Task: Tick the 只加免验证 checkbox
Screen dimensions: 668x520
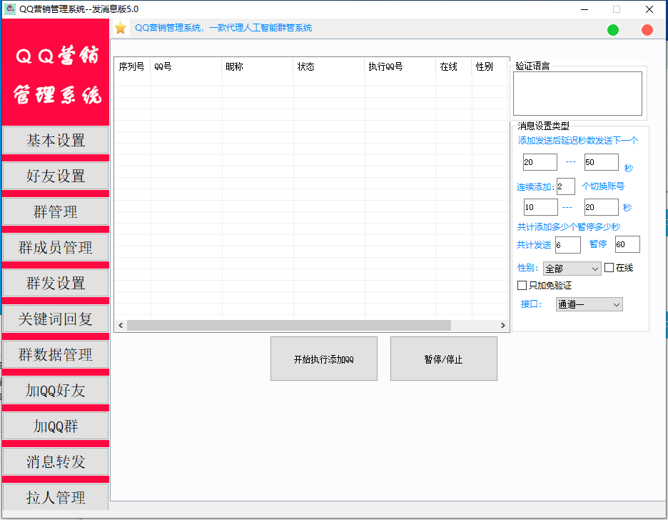Action: [x=522, y=285]
